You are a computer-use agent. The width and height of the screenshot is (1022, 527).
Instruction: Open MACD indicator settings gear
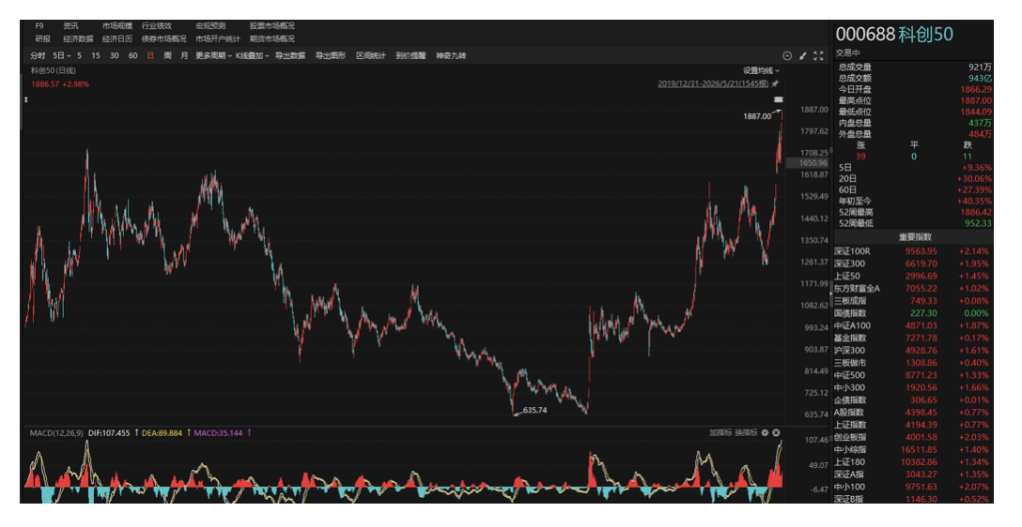tap(766, 432)
